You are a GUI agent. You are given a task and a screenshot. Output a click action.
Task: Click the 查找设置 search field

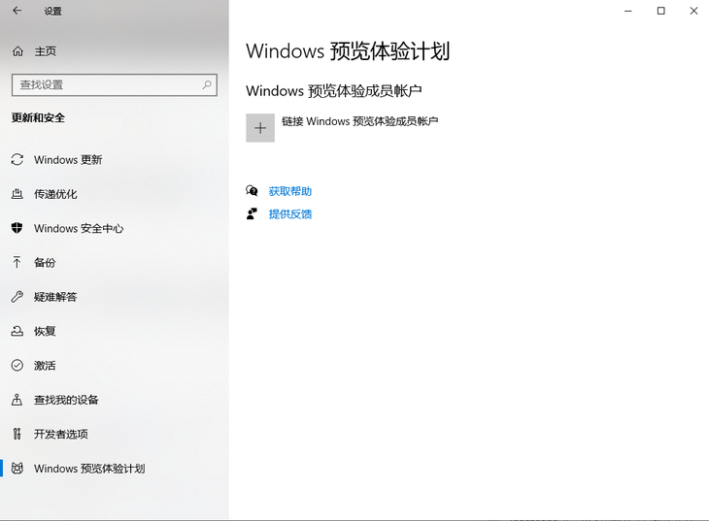tap(115, 85)
